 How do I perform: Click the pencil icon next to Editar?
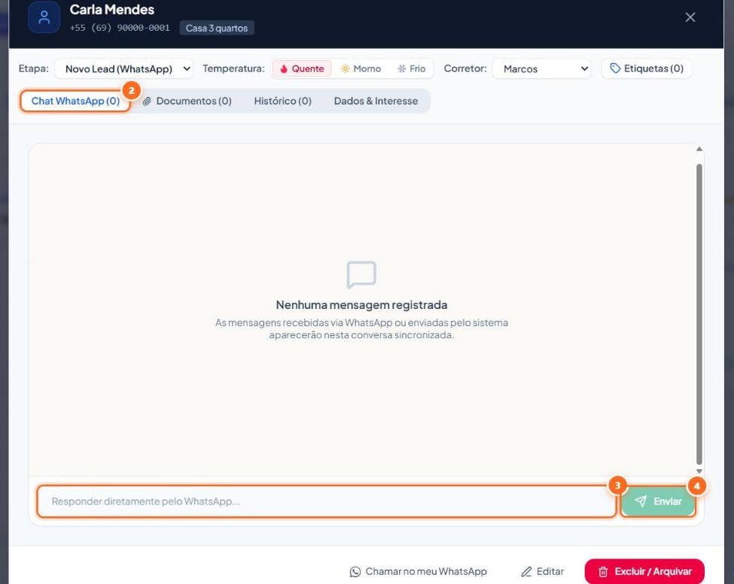526,571
